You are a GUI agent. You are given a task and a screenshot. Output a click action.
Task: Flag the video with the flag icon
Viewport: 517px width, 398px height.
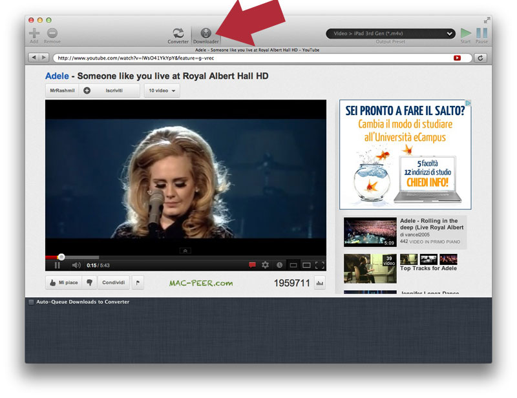click(x=138, y=282)
